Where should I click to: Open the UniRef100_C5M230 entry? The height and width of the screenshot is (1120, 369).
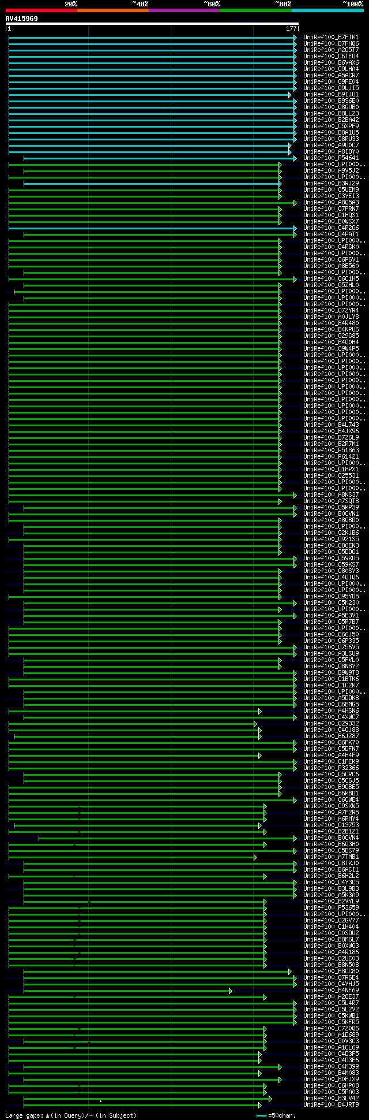coord(331,603)
